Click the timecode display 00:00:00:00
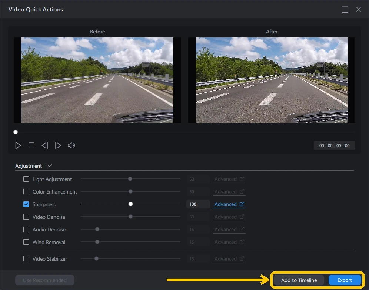This screenshot has width=369, height=290. point(335,146)
